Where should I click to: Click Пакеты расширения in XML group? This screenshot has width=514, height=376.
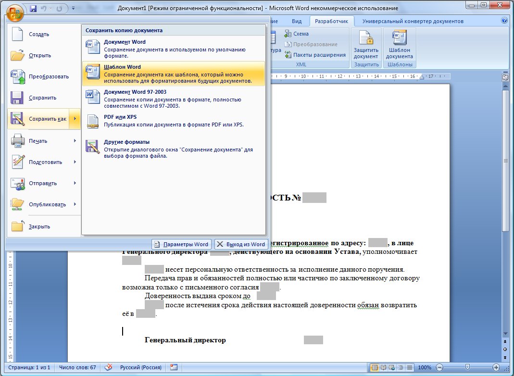tap(315, 55)
